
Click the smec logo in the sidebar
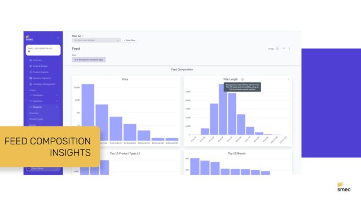[x=29, y=38]
